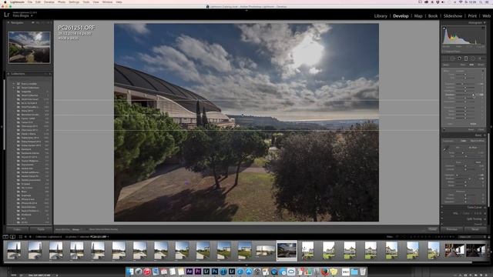Switch to the Book module

433,15
